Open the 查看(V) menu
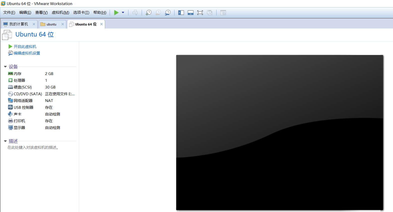393x212 pixels. [x=42, y=12]
